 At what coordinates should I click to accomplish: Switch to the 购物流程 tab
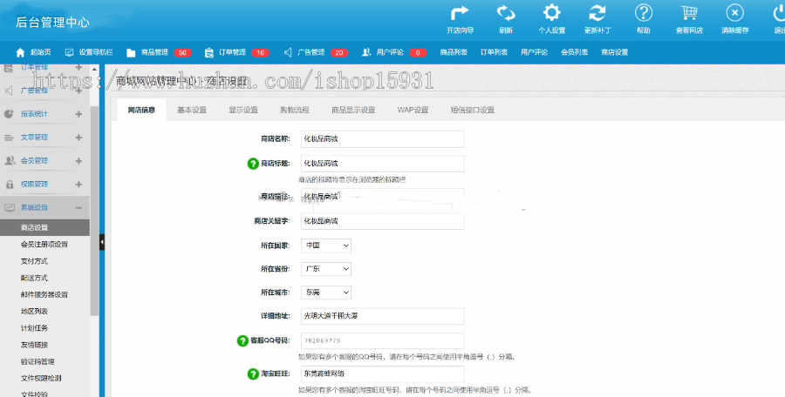[295, 110]
